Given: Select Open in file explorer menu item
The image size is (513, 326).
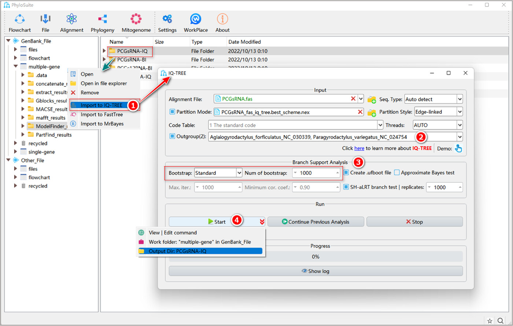Looking at the screenshot, I should (x=104, y=83).
